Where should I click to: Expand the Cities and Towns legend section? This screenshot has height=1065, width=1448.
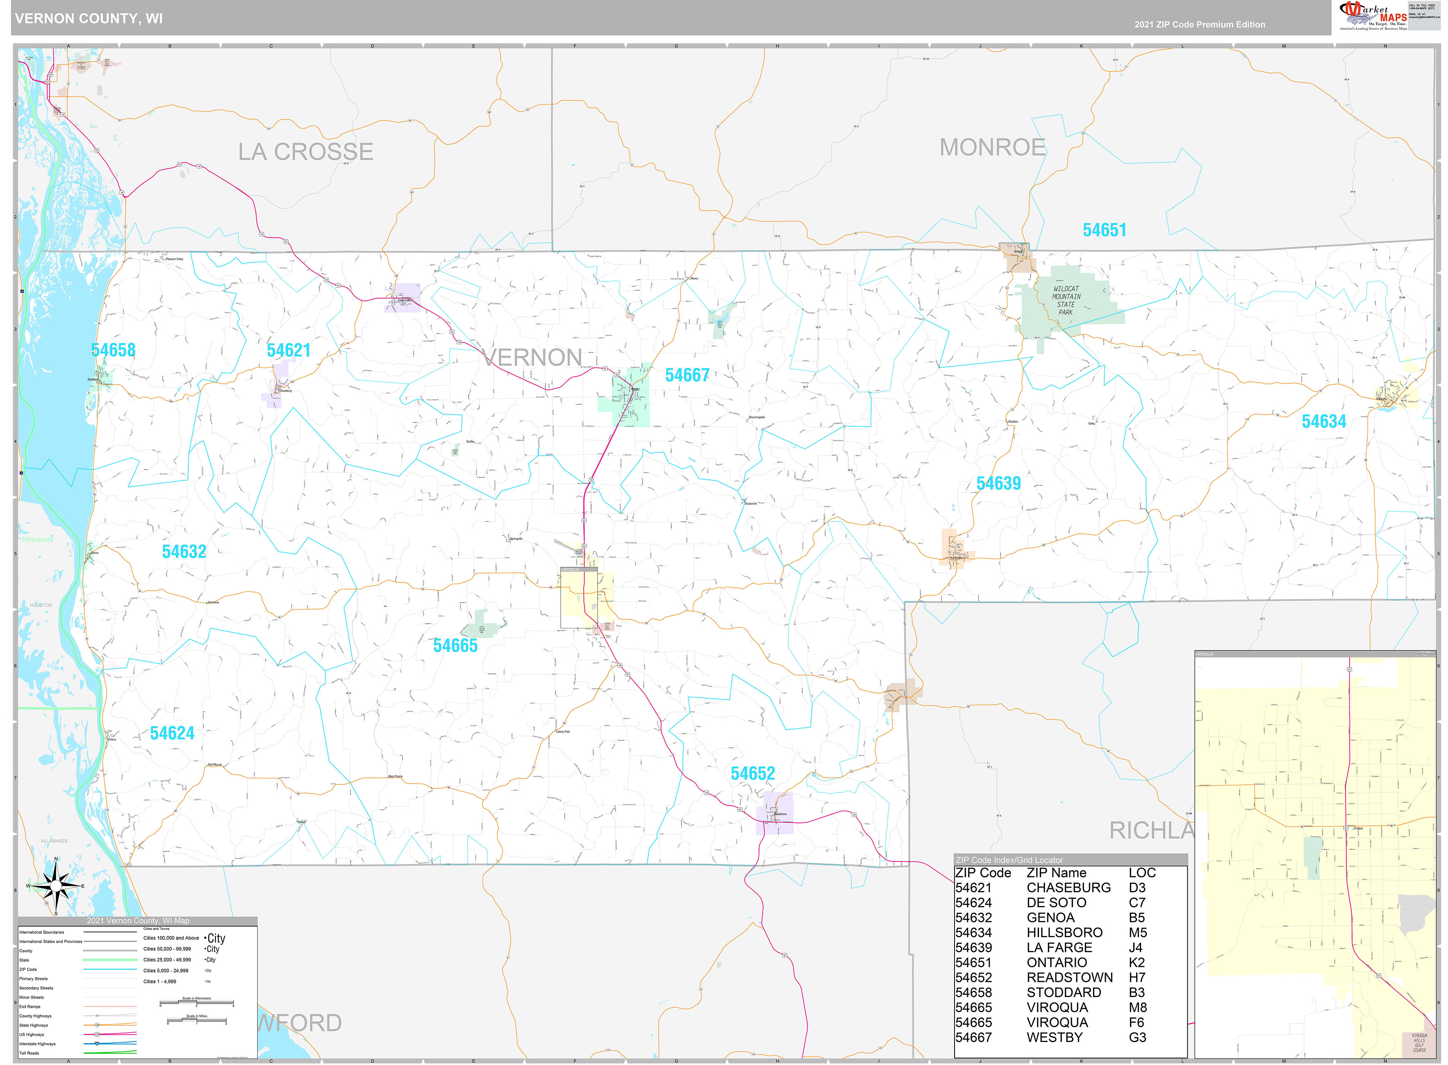click(x=157, y=929)
